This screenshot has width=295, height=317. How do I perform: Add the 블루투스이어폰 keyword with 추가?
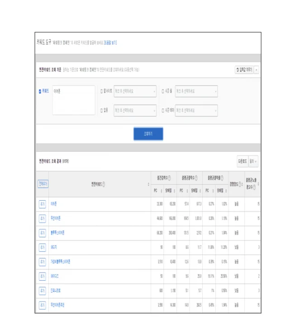tap(43, 233)
